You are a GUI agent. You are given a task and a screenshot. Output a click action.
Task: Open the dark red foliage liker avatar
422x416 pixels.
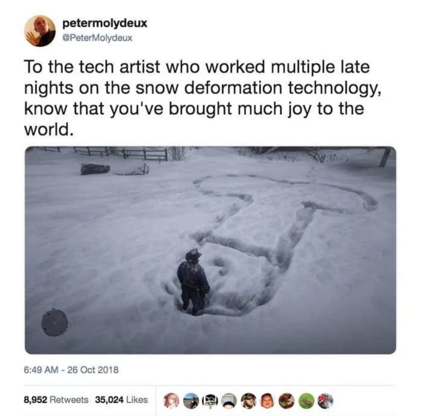(x=287, y=401)
